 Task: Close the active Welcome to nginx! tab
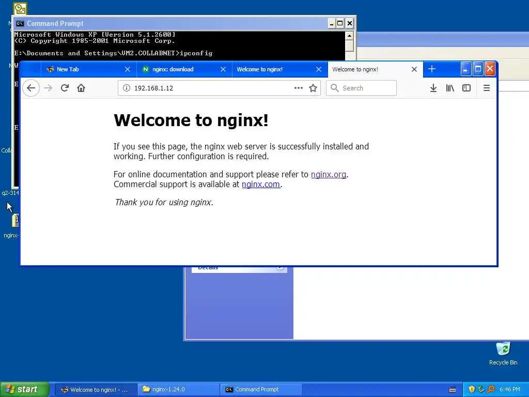(414, 69)
